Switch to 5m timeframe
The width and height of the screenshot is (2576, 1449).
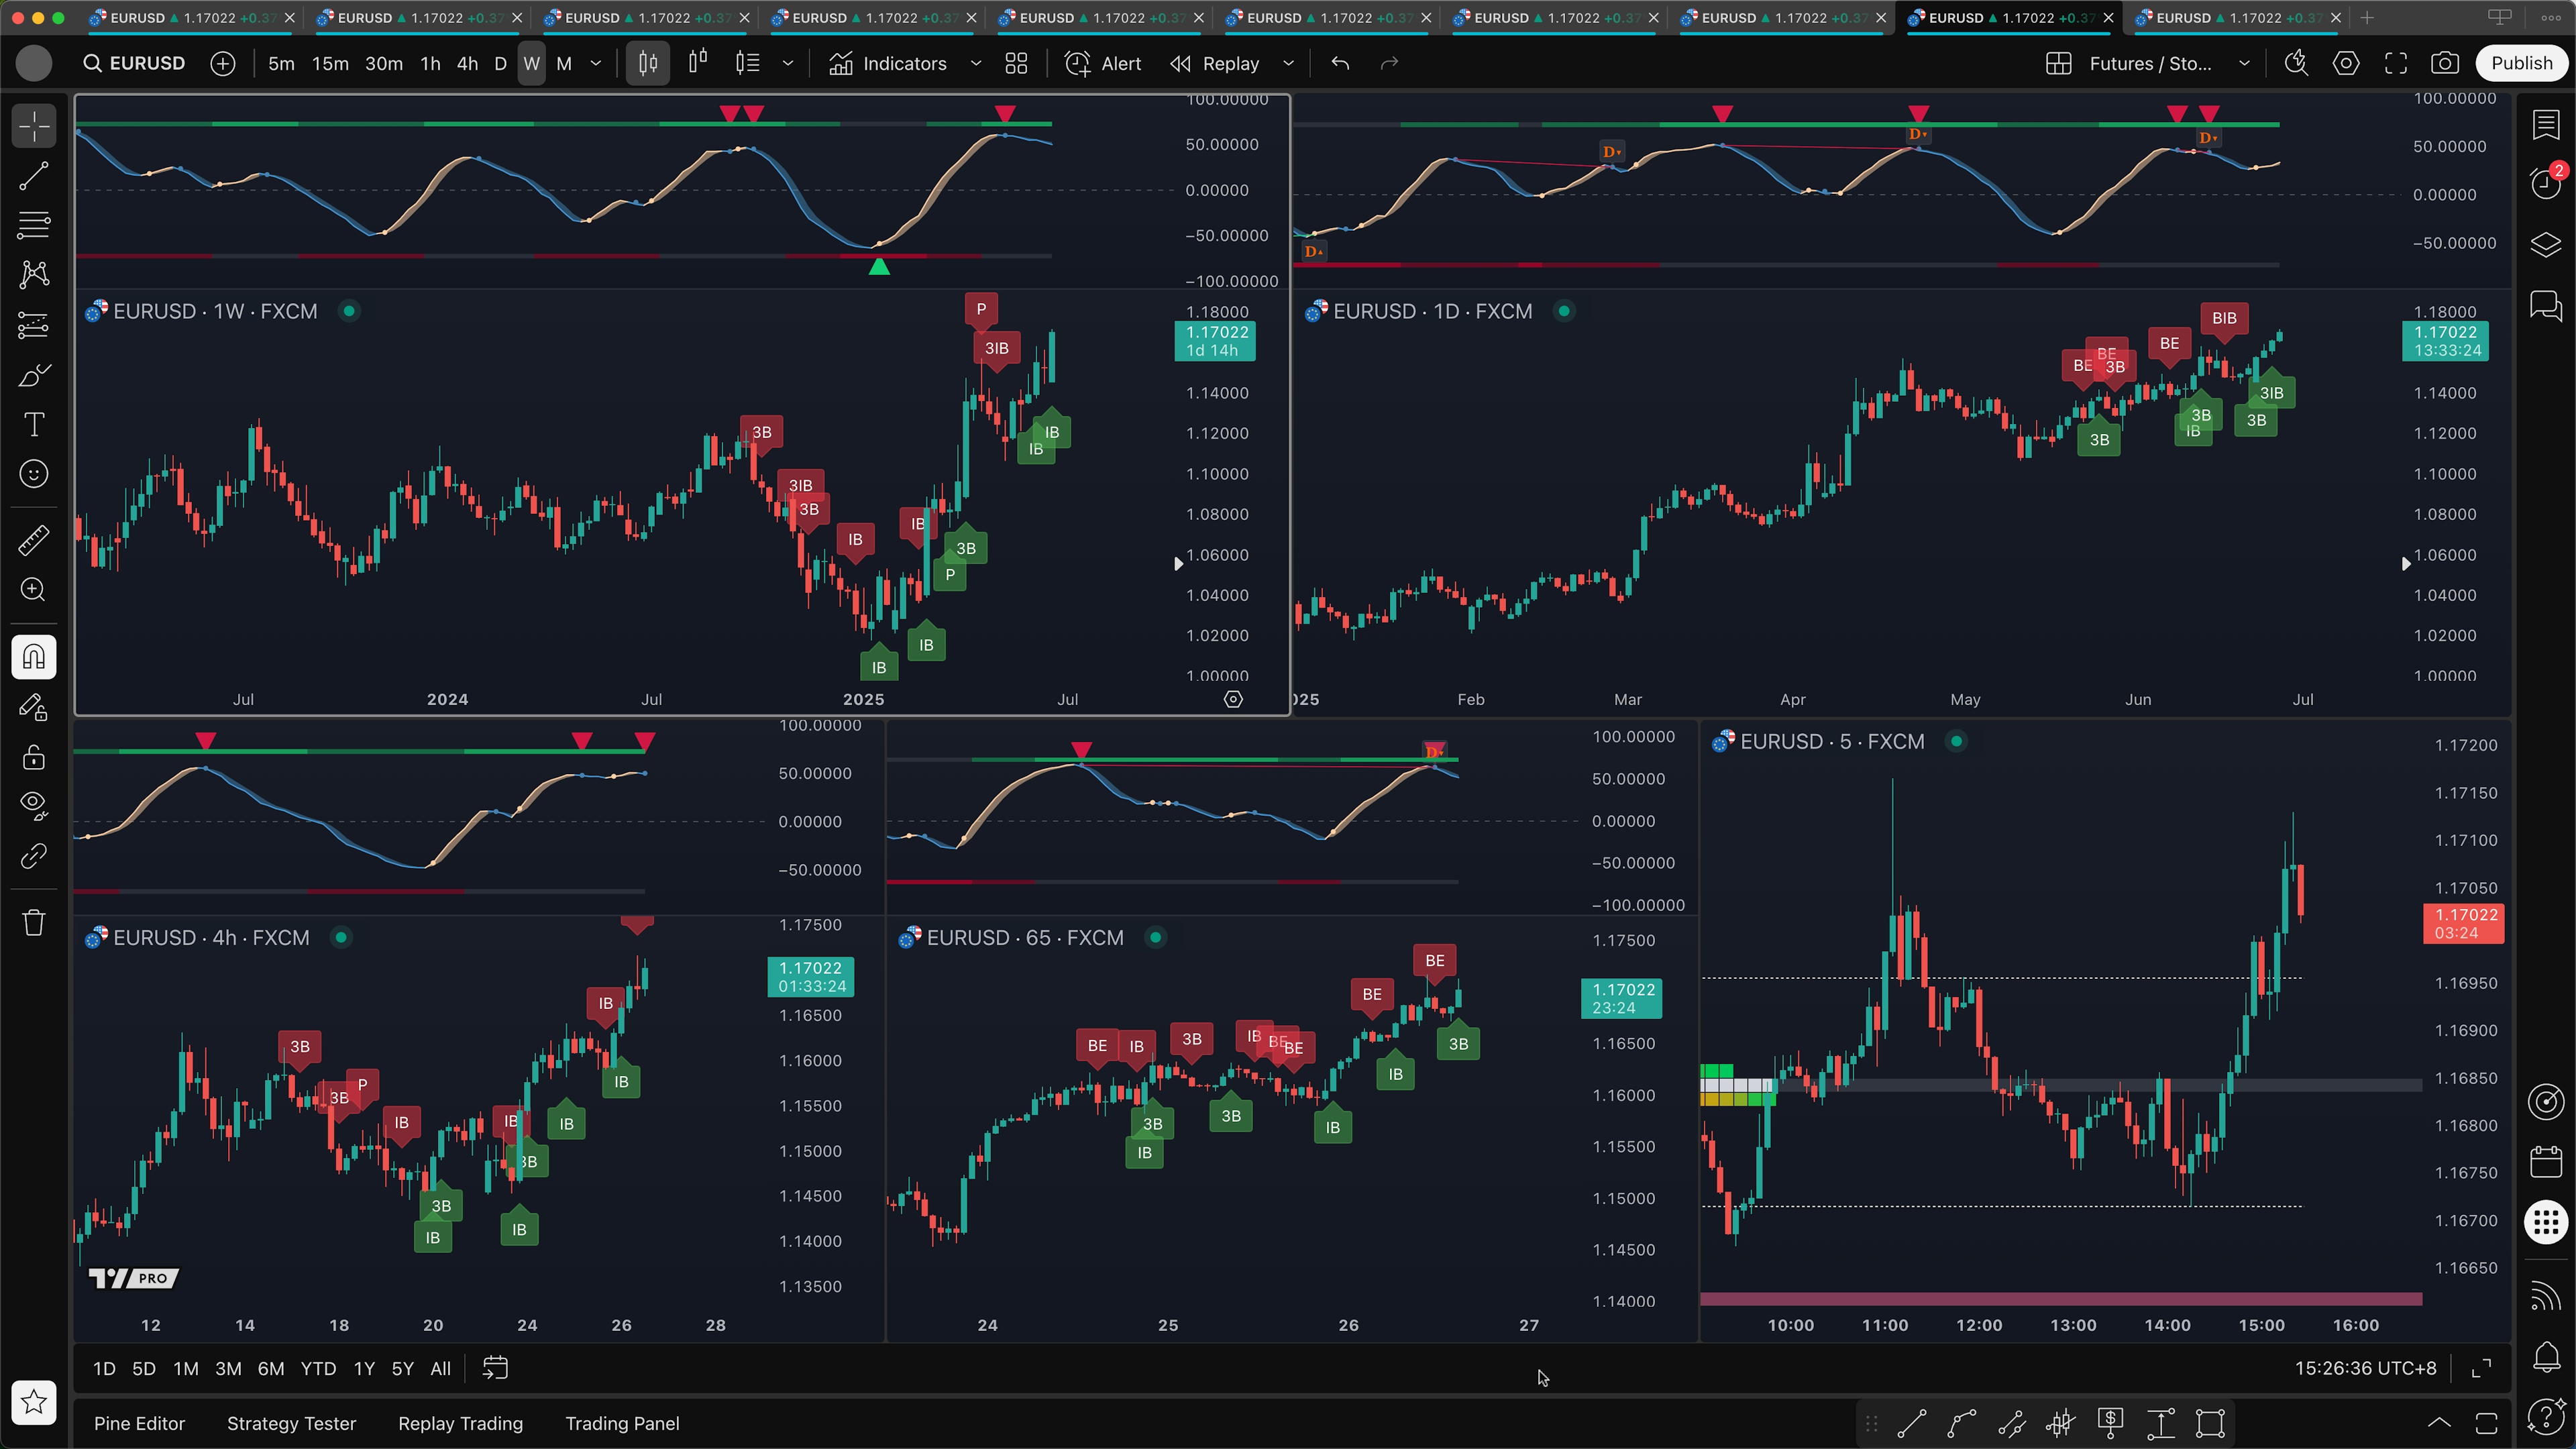[281, 63]
